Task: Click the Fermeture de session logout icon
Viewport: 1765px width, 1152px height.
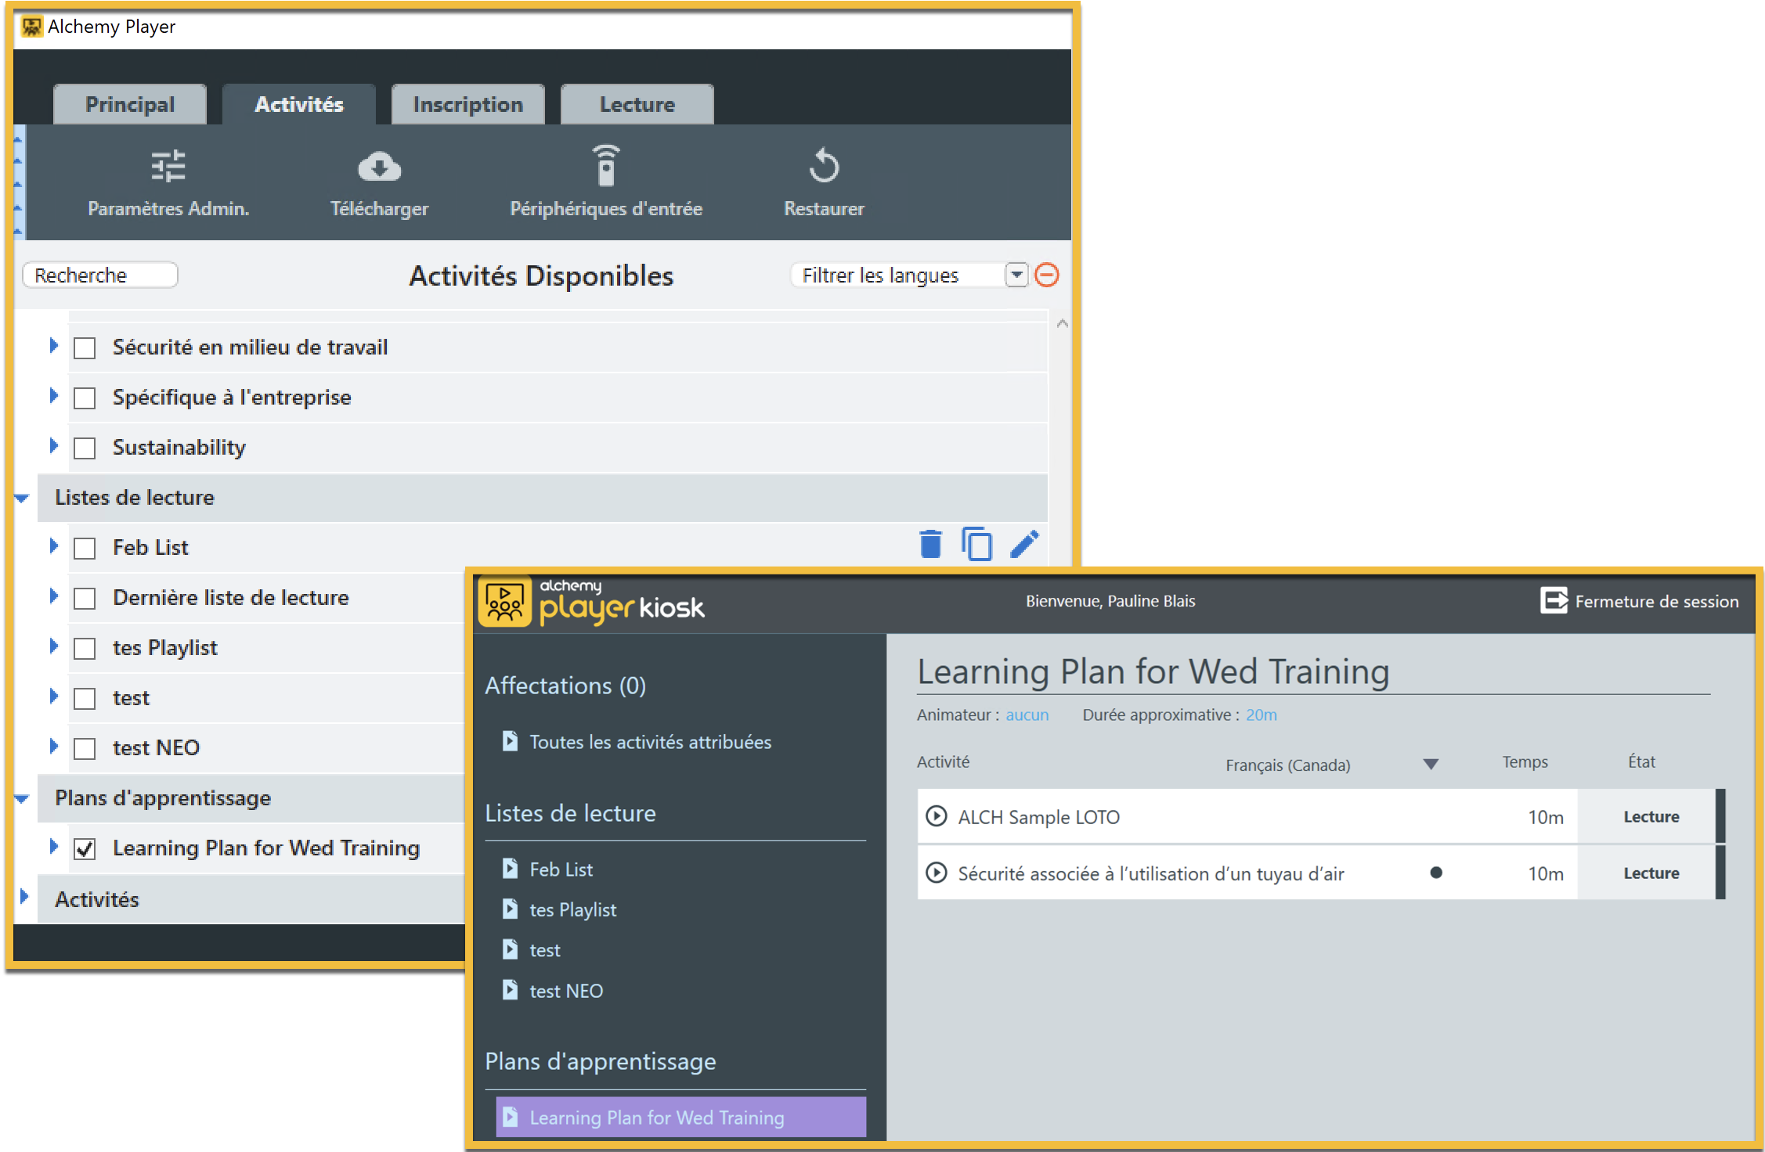Action: pos(1554,600)
